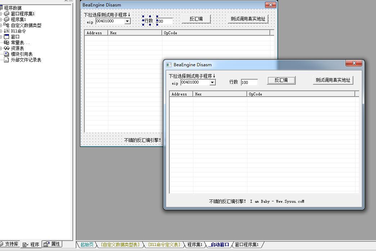Select the OpCode column header in the form designer
The height and width of the screenshot is (251, 376).
click(x=216, y=33)
